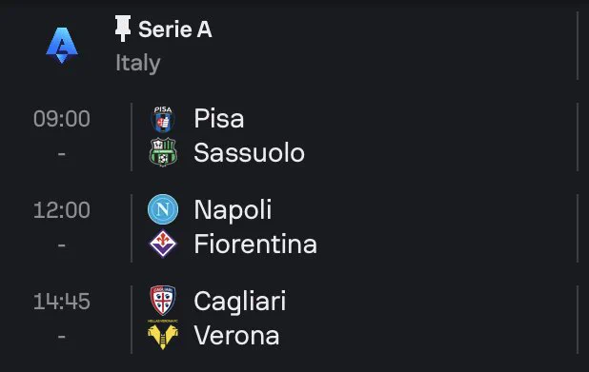Click the Serie A league logo
Viewport: 589px width, 372px height.
pos(62,46)
